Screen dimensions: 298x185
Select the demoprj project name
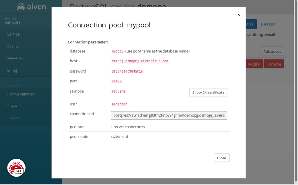(13, 22)
